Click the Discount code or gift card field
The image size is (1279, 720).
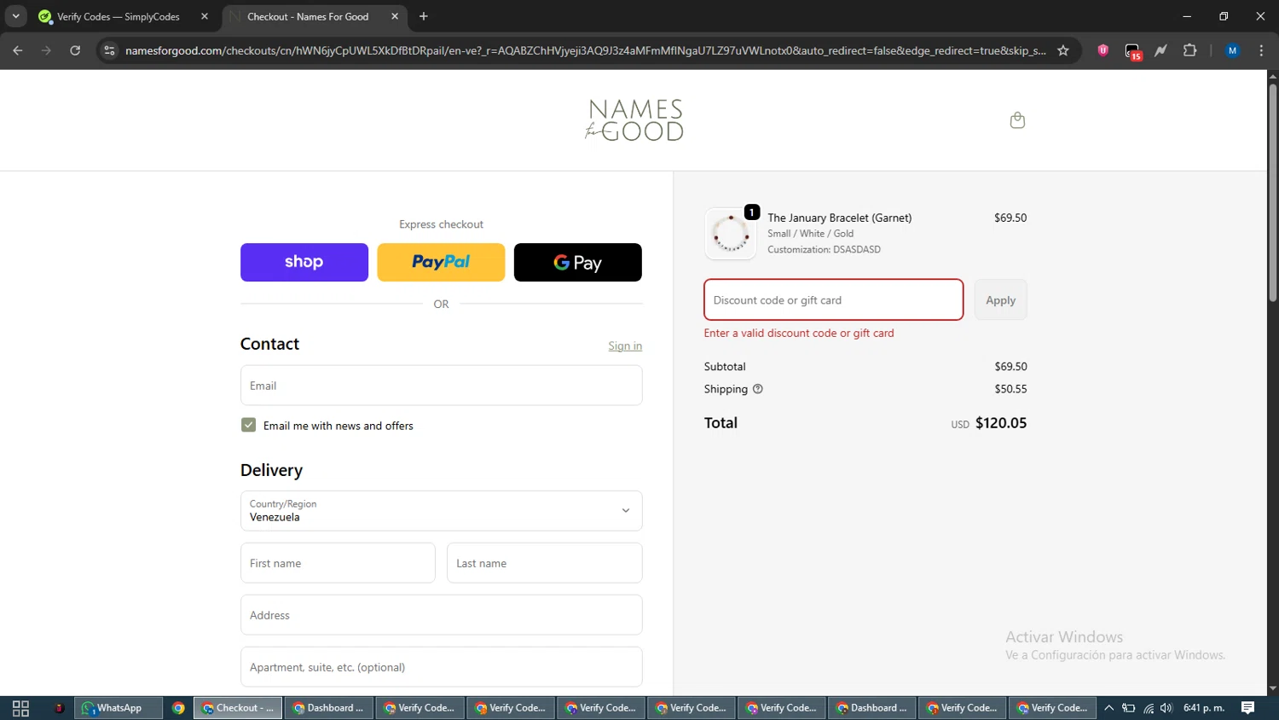pyautogui.click(x=834, y=300)
